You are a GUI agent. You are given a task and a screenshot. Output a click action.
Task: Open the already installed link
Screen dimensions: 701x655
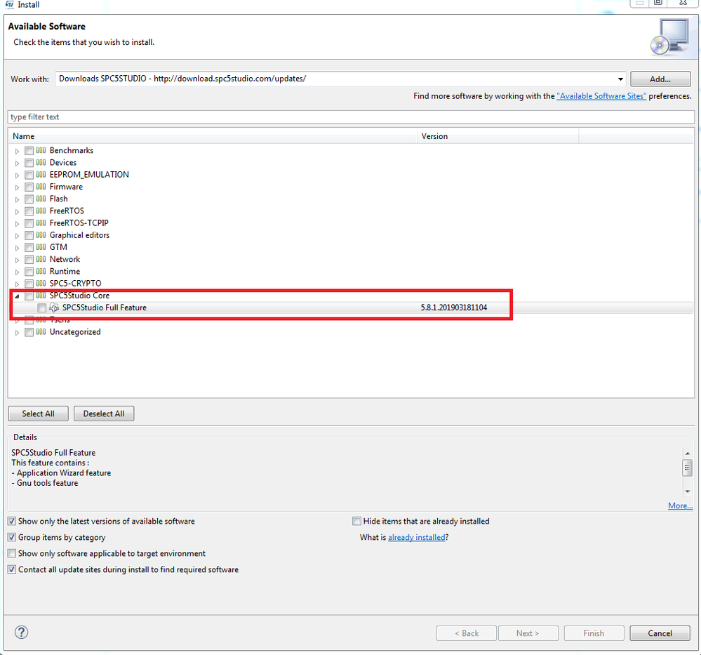pos(417,537)
